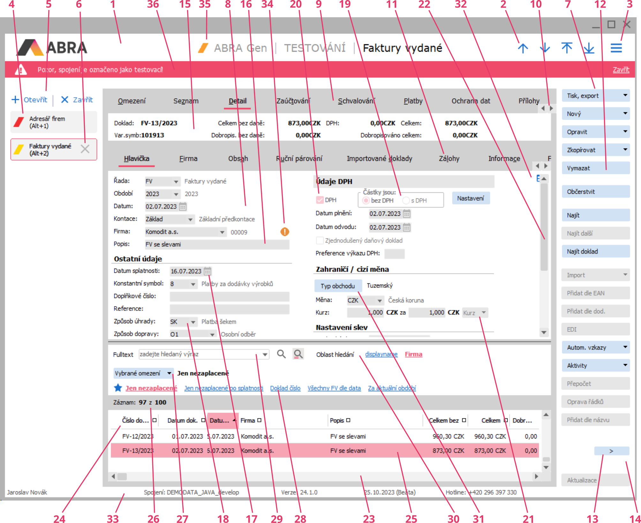Image resolution: width=641 pixels, height=523 pixels.
Task: Click the 'Všechny FV dle data' link
Action: click(x=334, y=388)
